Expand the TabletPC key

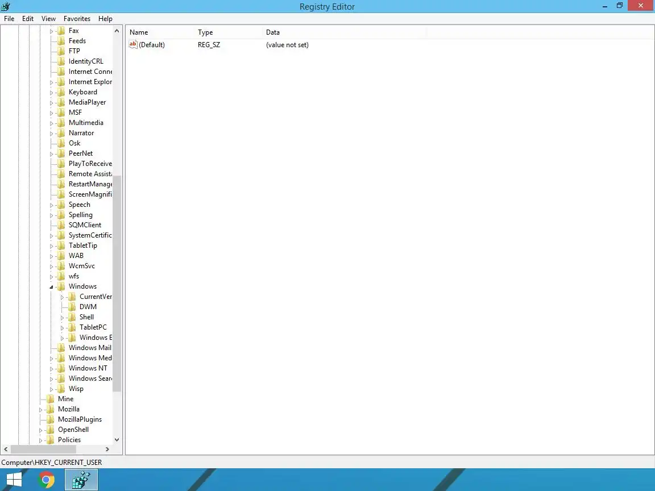pos(62,328)
